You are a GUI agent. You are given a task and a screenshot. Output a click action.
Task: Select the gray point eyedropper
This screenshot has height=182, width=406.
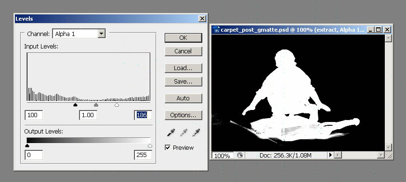click(183, 133)
